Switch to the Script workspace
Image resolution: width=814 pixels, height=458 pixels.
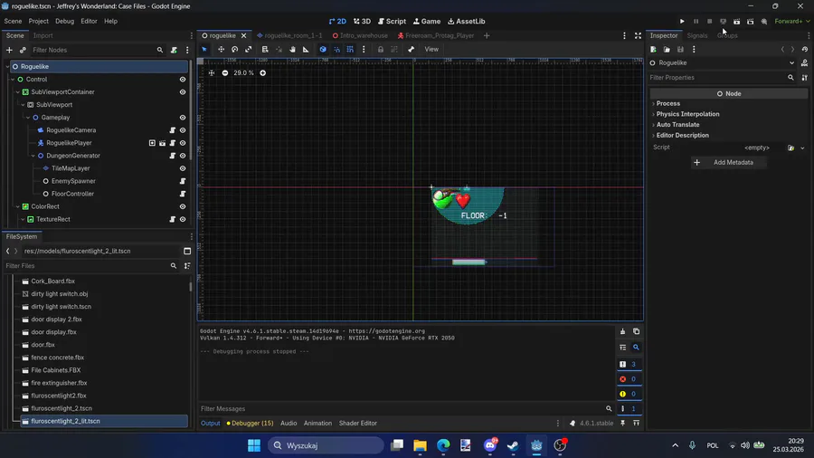pyautogui.click(x=392, y=22)
